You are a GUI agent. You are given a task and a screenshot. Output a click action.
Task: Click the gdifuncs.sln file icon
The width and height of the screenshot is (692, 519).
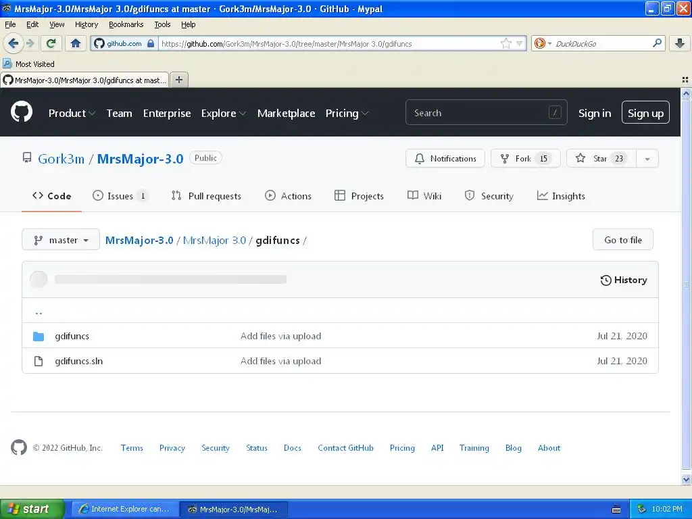pyautogui.click(x=39, y=361)
